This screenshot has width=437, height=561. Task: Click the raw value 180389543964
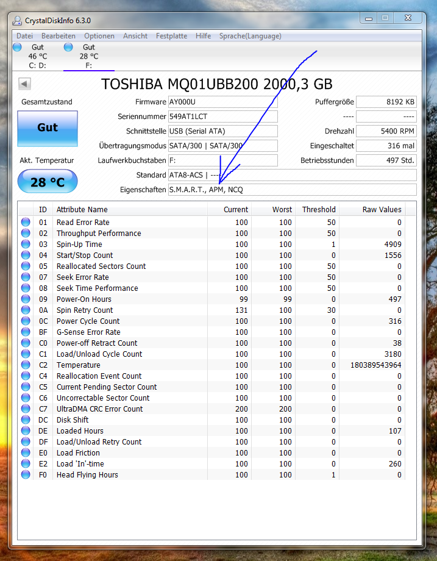[376, 365]
